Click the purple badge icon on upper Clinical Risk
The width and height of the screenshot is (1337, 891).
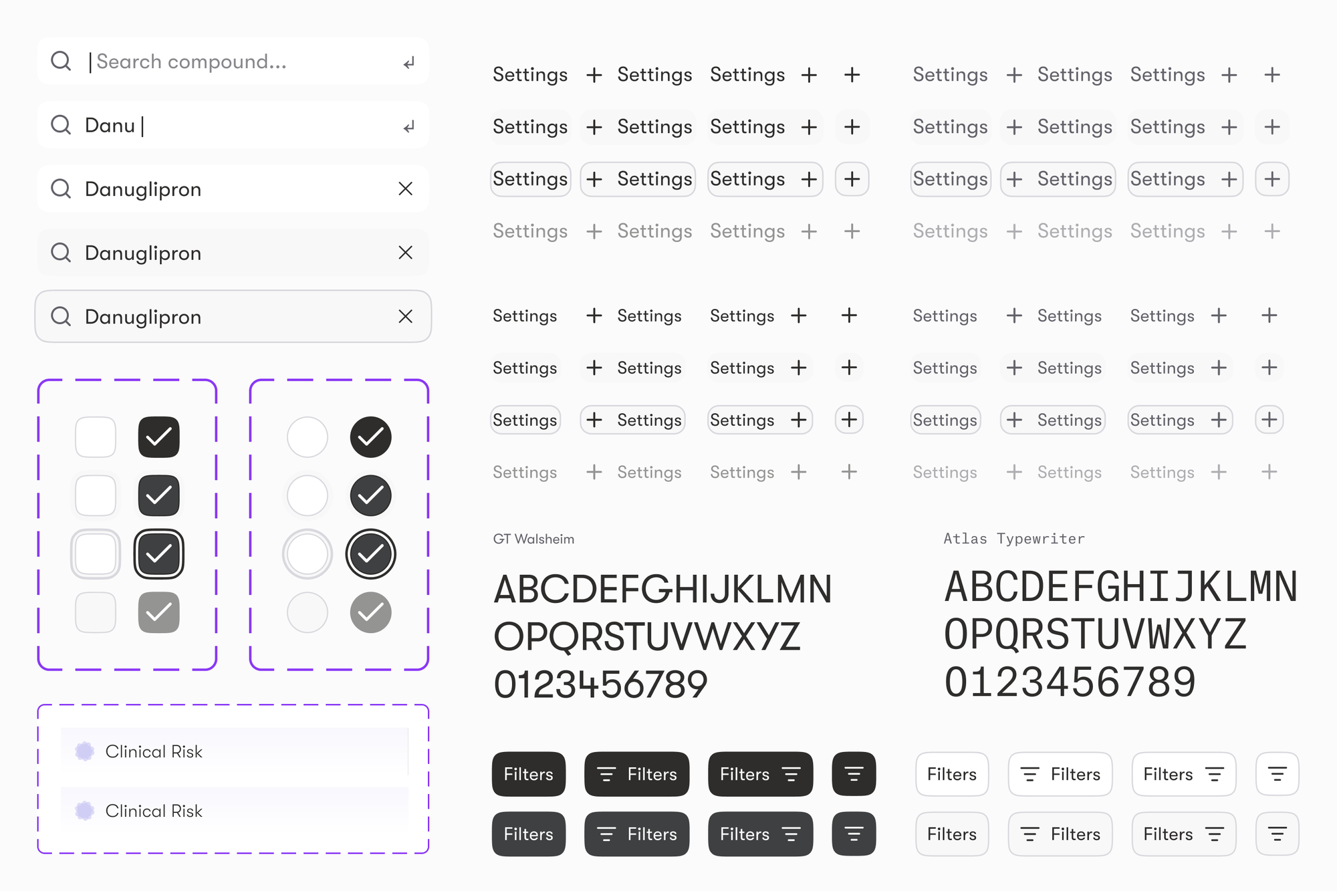(84, 751)
